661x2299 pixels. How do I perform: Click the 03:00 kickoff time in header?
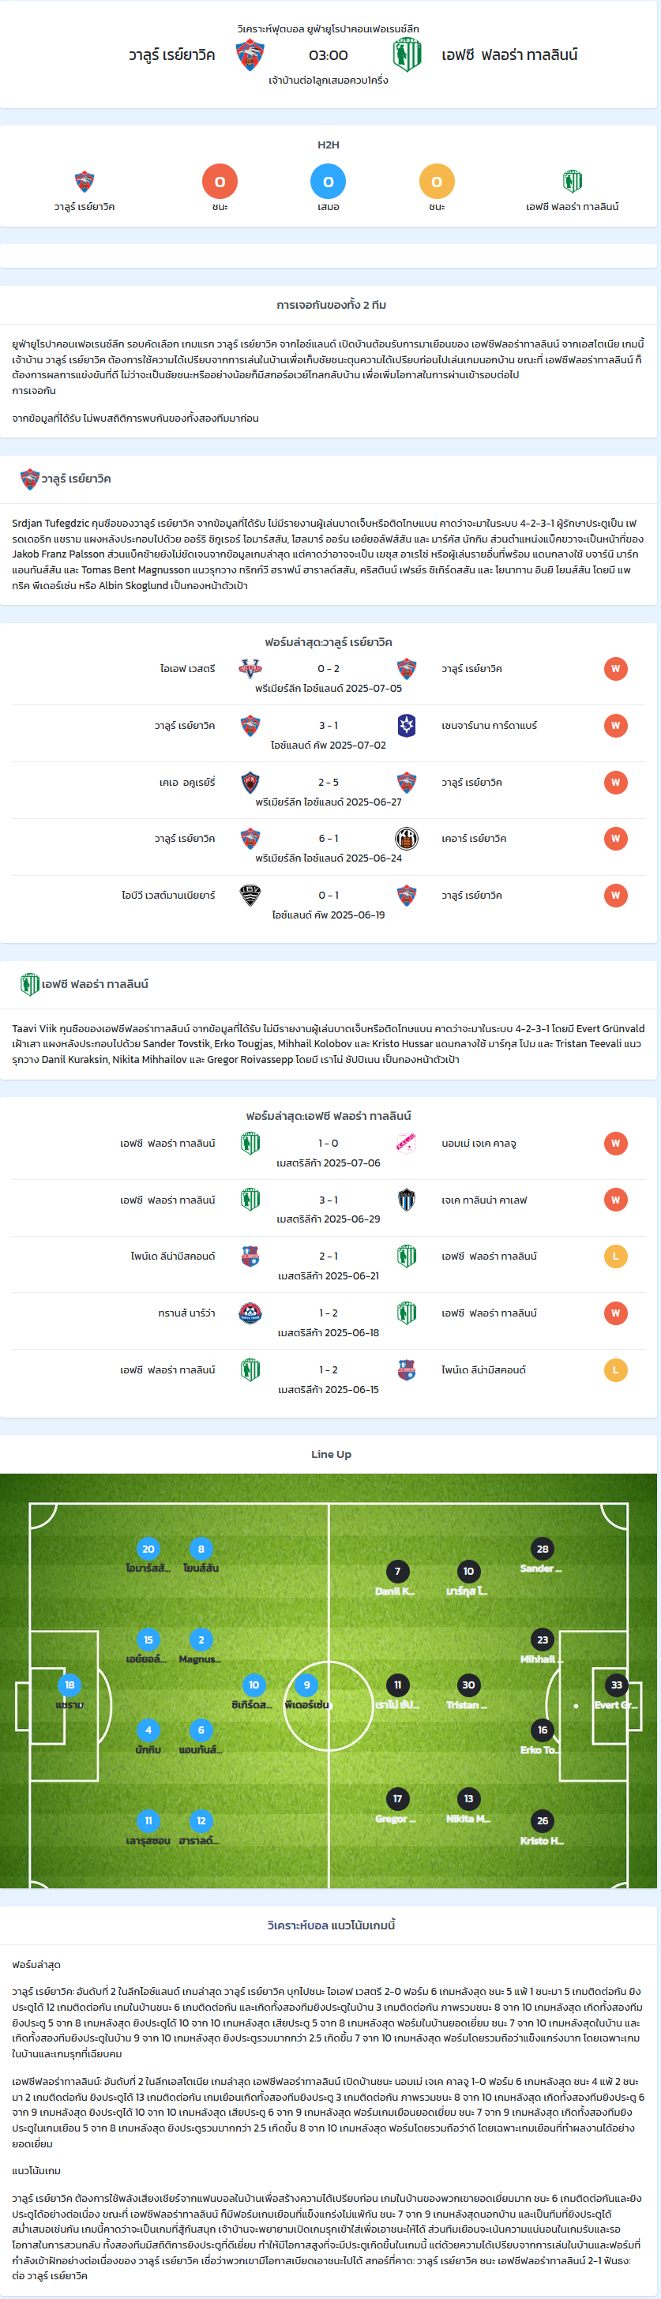tap(329, 55)
